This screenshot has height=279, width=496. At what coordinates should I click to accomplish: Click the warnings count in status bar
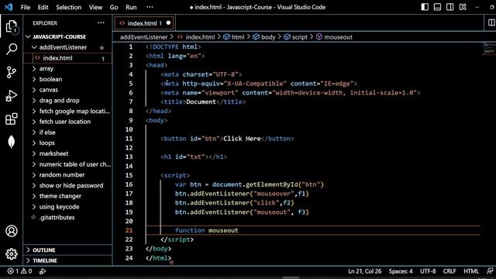pyautogui.click(x=26, y=271)
